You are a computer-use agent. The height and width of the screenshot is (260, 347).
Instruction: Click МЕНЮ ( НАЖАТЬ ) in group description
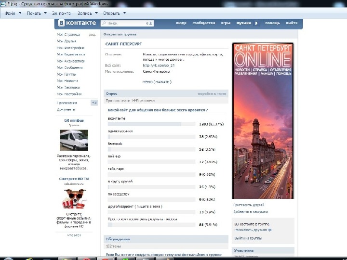(x=157, y=82)
